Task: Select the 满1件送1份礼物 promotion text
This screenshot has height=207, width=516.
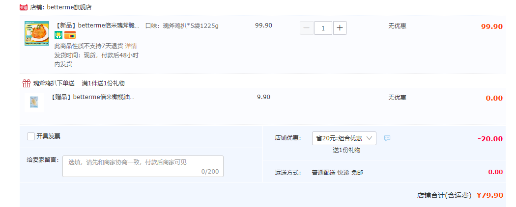Action: pyautogui.click(x=103, y=83)
